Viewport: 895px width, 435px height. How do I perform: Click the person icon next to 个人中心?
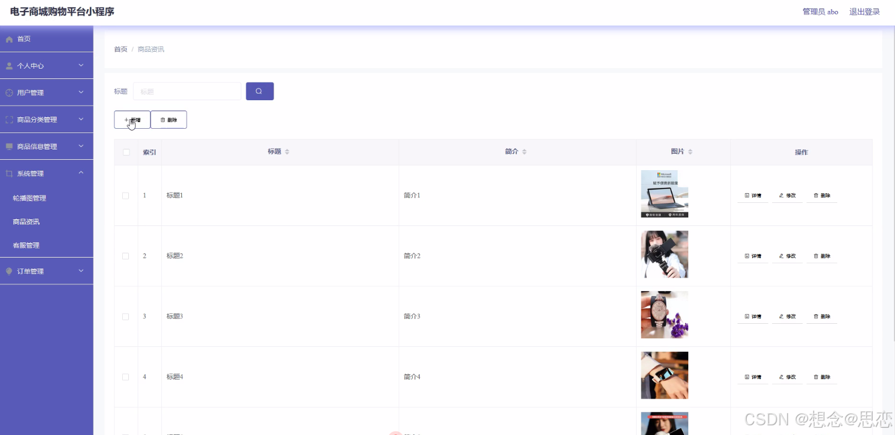click(x=9, y=66)
